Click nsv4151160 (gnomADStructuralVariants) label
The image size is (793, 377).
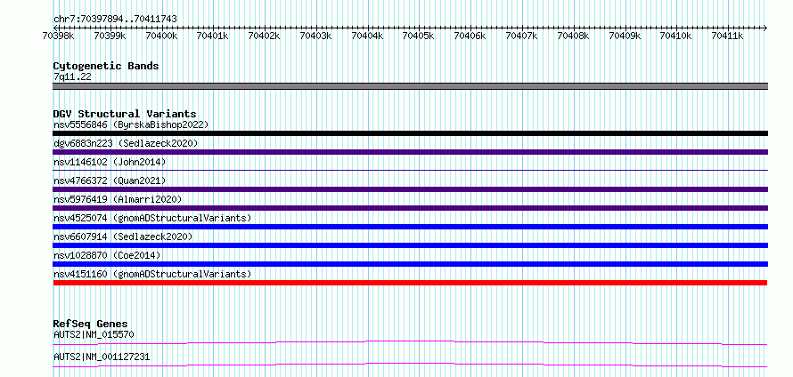coord(152,274)
